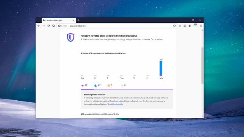
Task: Bookmark this page with the star icon
Action: [x=174, y=26]
